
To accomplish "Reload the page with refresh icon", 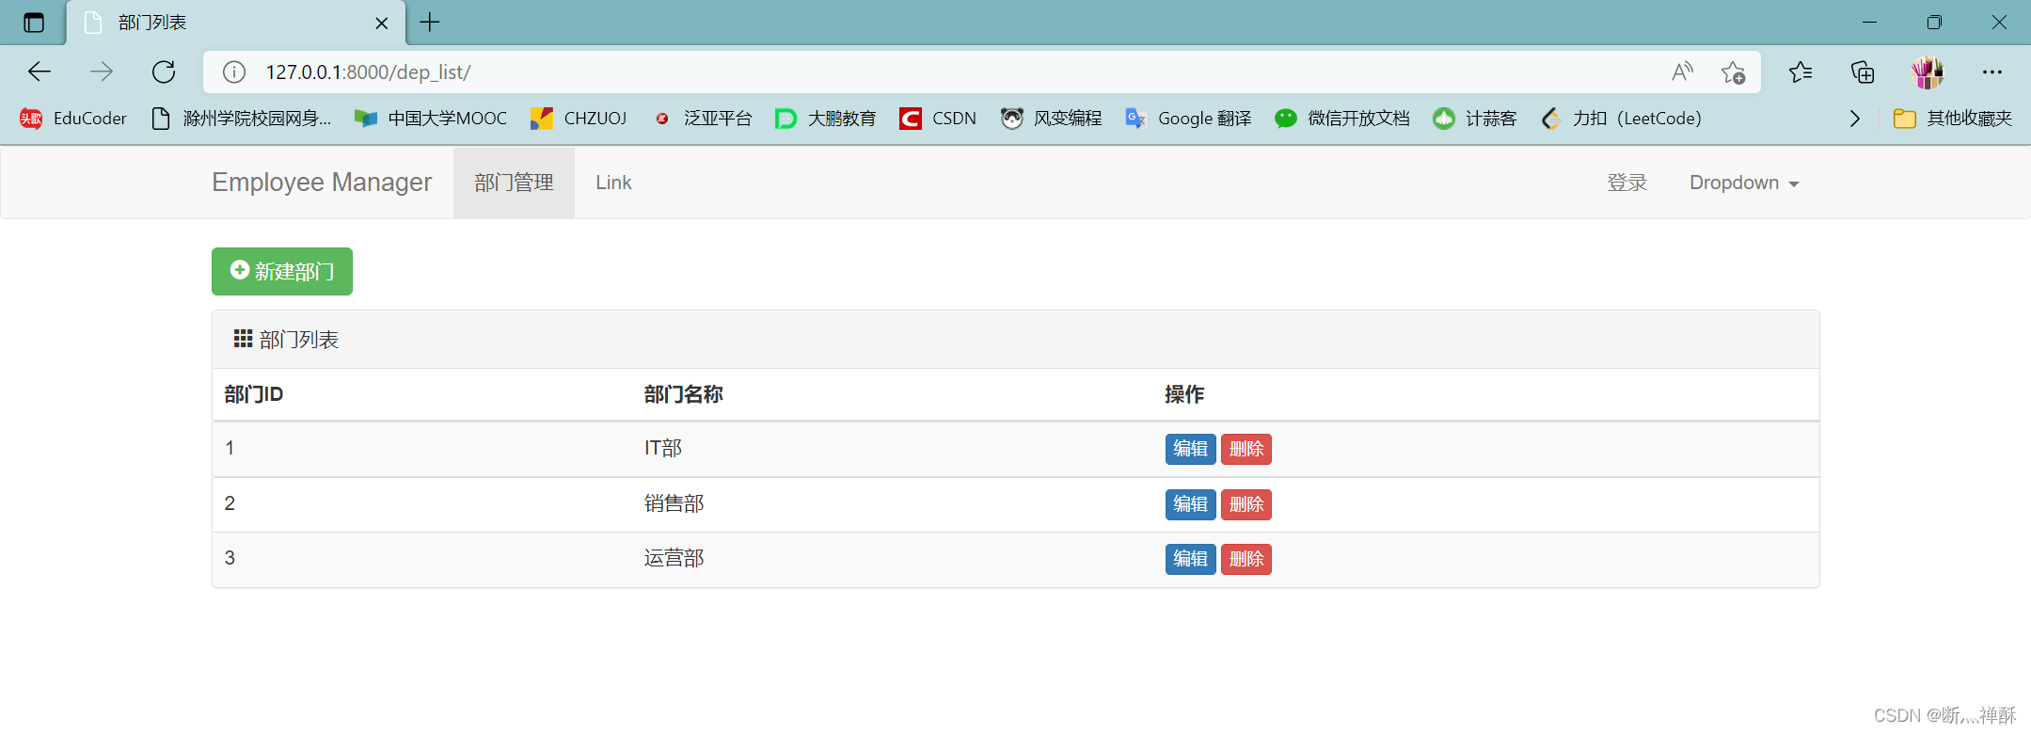I will 164,72.
